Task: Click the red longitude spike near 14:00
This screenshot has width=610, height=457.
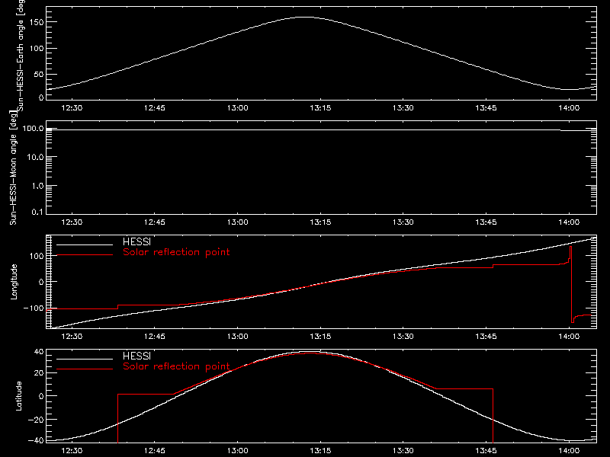Action: tap(571, 284)
